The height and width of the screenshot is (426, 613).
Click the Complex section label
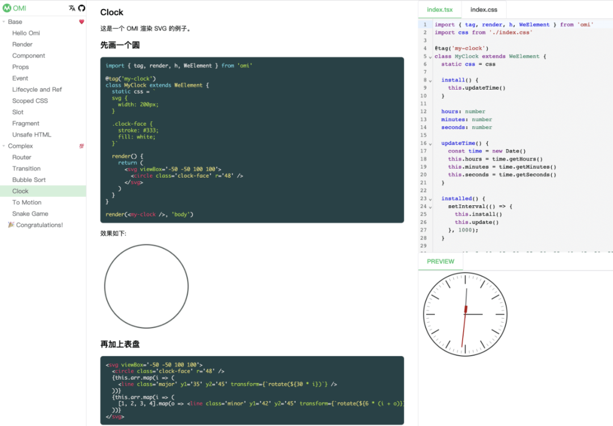[x=20, y=146]
